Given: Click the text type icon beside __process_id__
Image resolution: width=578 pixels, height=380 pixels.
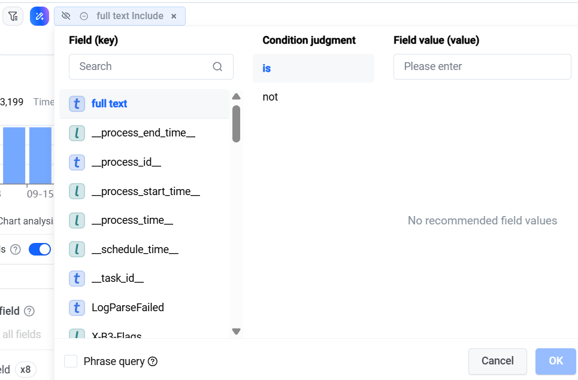Looking at the screenshot, I should click(x=77, y=162).
